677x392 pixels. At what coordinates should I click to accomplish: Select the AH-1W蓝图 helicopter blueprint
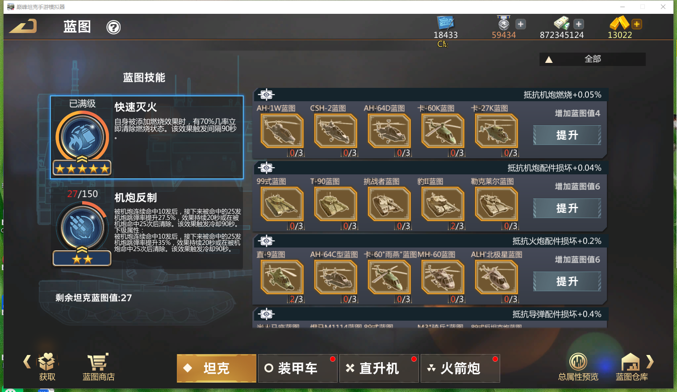pos(282,131)
